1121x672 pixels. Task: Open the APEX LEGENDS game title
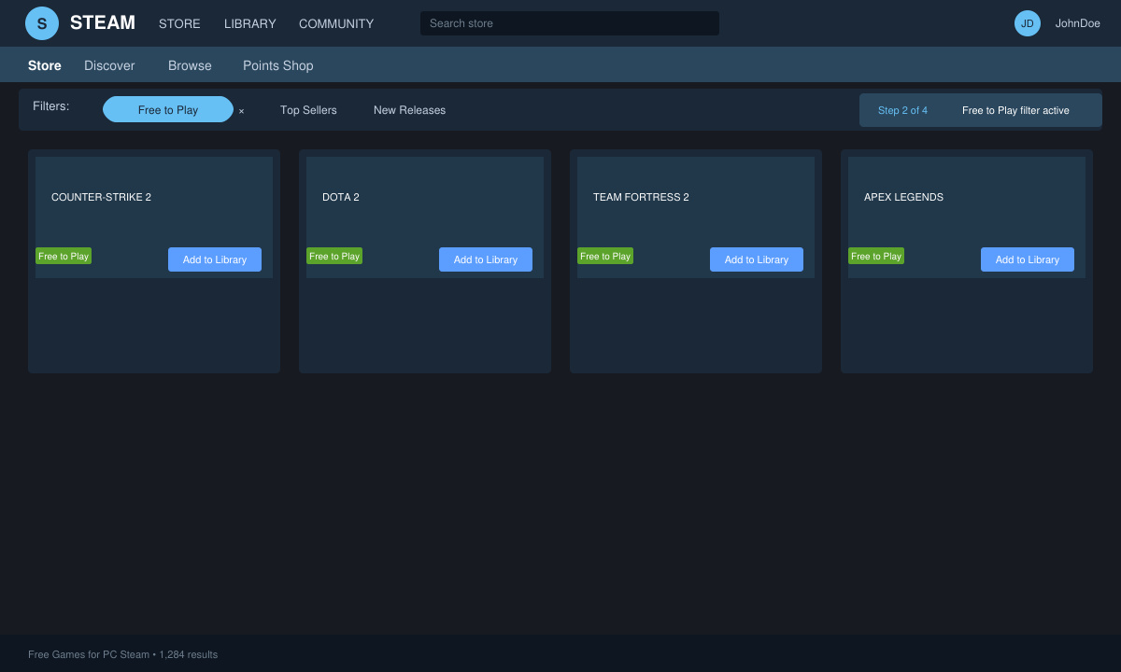(x=903, y=197)
